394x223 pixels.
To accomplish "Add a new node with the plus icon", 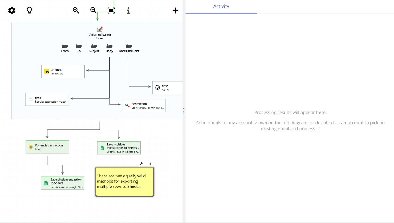I will (175, 10).
